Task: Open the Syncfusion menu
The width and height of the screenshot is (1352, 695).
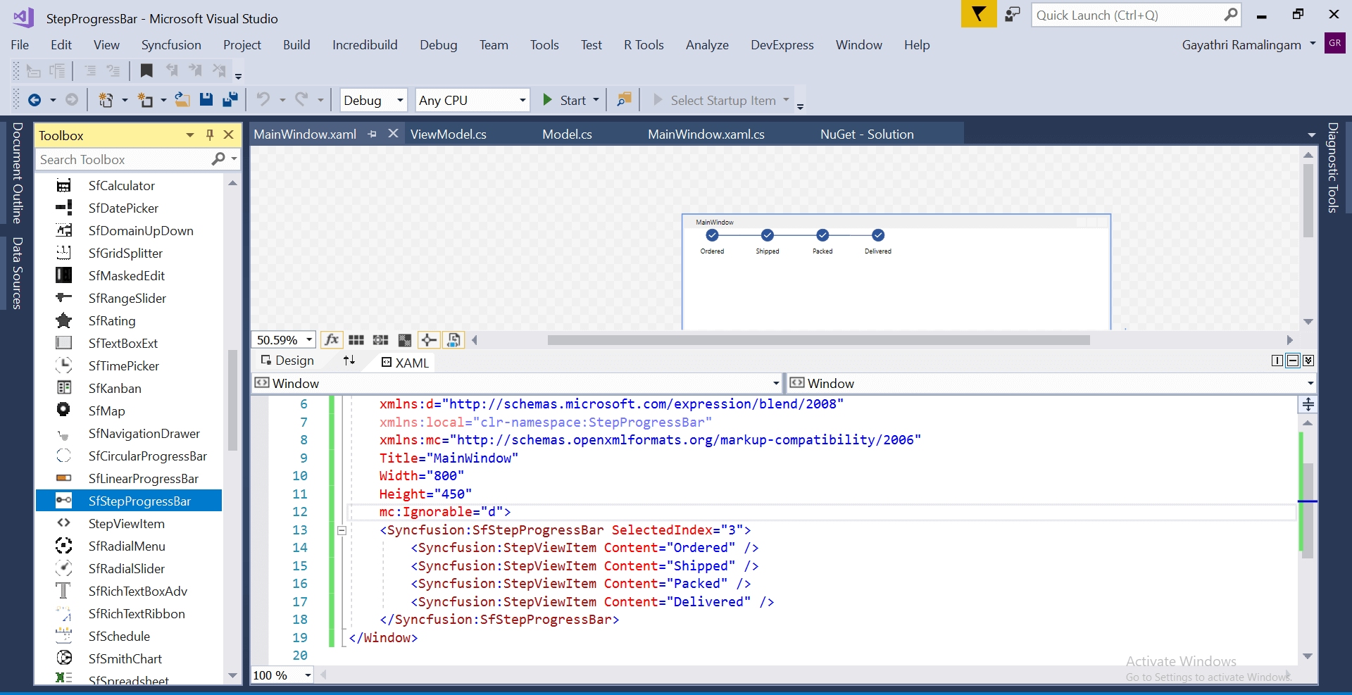Action: 171,44
